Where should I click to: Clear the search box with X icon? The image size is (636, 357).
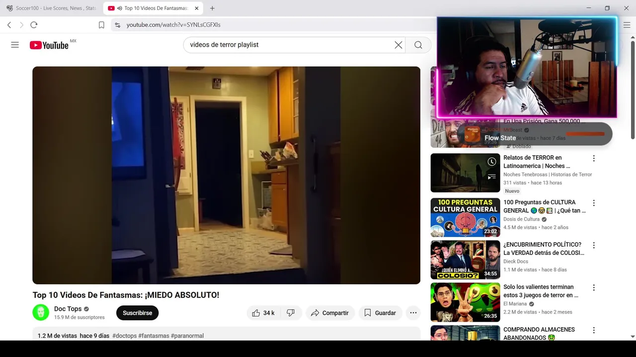click(398, 45)
